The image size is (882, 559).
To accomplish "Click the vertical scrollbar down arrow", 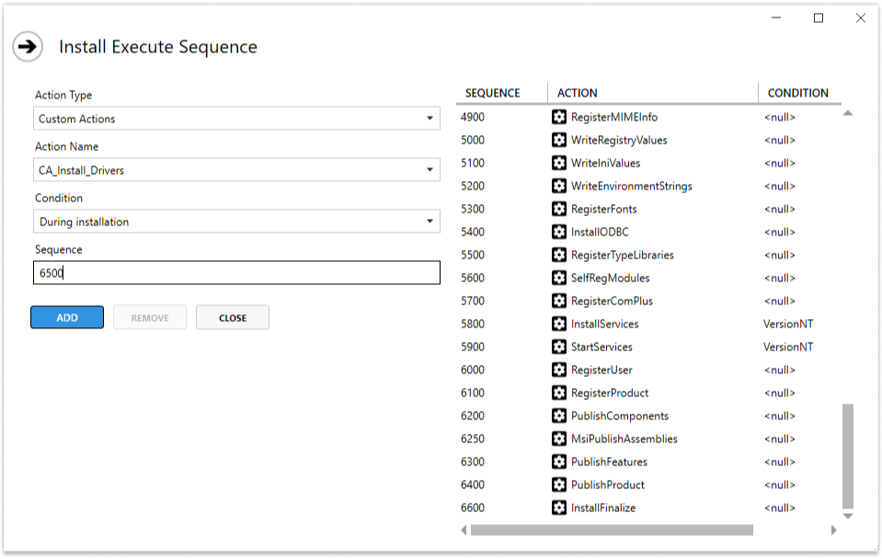I will [848, 516].
